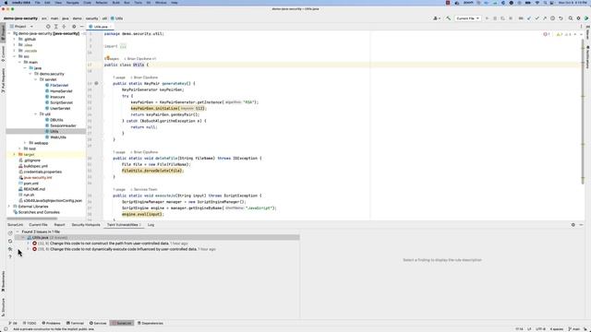
Task: Open README.md in project tree
Action: [x=34, y=189]
